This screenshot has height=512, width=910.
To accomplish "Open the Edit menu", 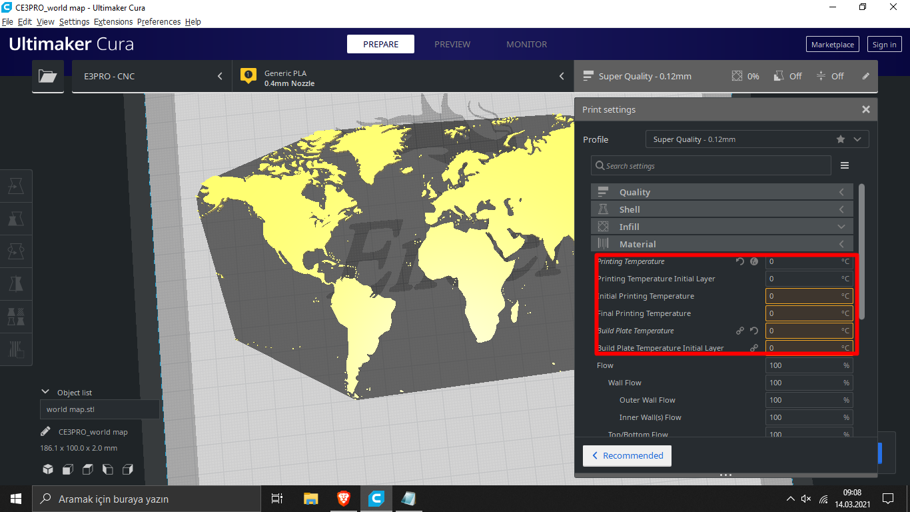I will [x=25, y=21].
